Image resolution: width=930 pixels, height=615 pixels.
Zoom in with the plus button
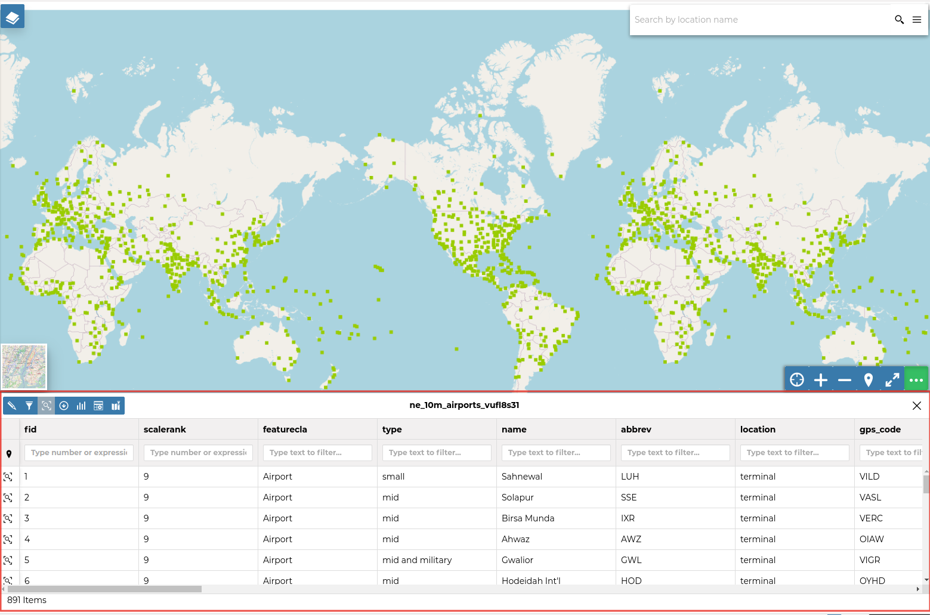click(x=821, y=380)
